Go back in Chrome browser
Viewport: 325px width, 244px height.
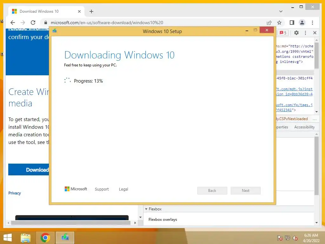tap(13, 23)
